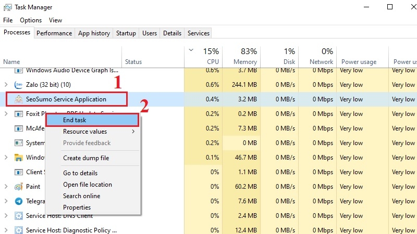This screenshot has width=417, height=234.
Task: Click the Windows Audio Device Graph icon
Action: (19, 71)
